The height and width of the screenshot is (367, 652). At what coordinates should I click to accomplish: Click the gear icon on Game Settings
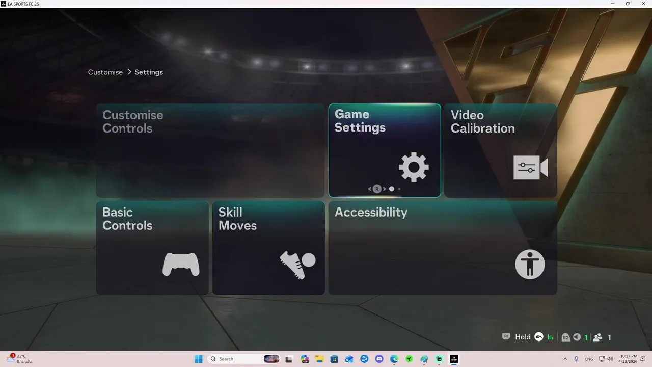[x=414, y=167]
